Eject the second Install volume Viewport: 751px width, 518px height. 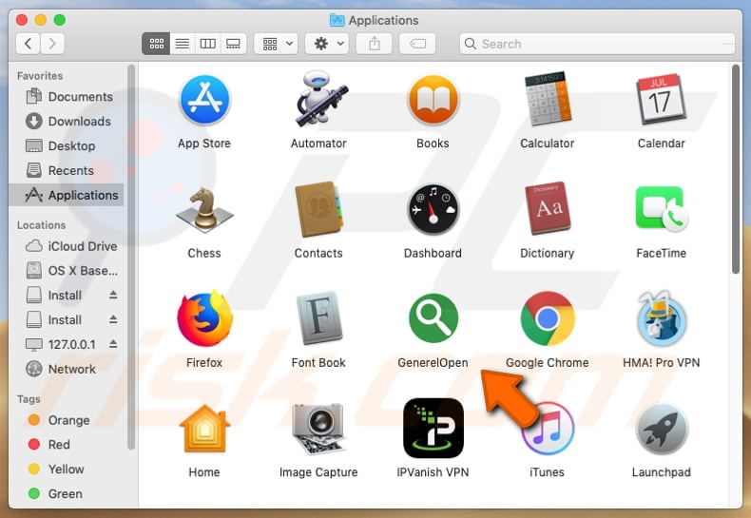[x=113, y=318]
